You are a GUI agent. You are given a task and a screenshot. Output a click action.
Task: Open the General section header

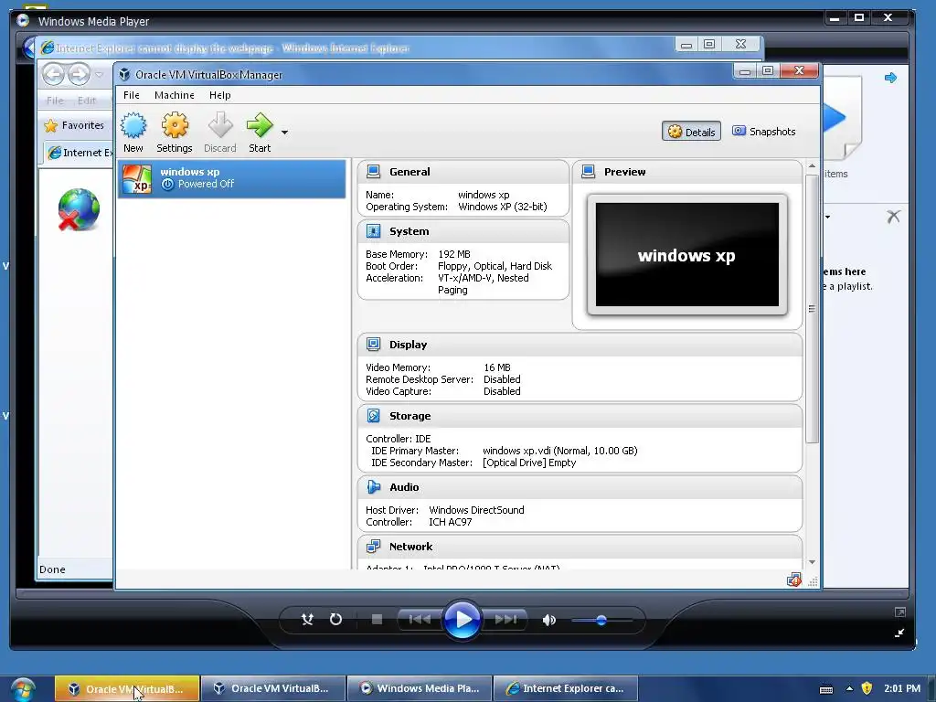[x=463, y=172]
